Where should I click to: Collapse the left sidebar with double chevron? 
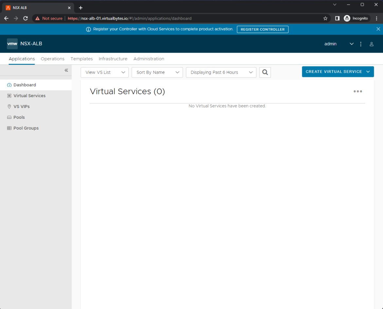[66, 70]
